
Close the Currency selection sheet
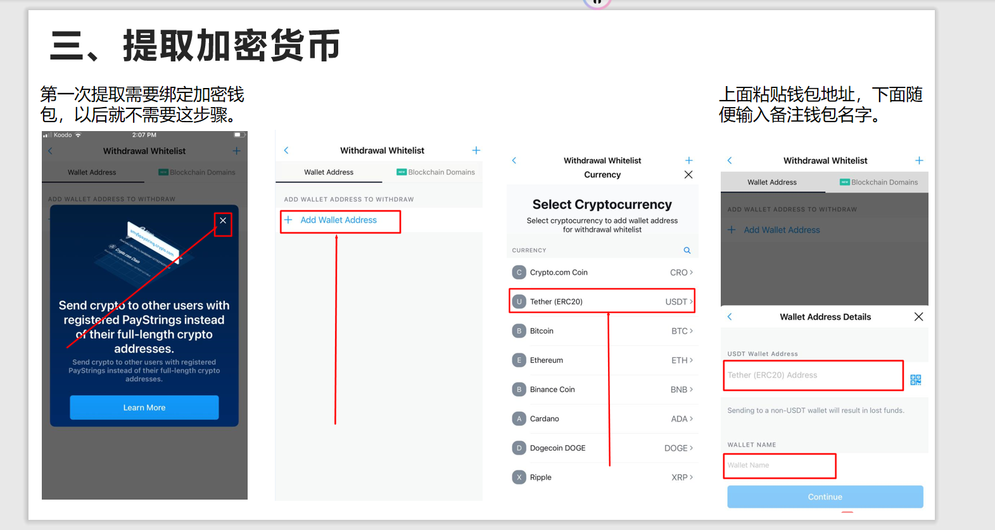click(x=688, y=175)
